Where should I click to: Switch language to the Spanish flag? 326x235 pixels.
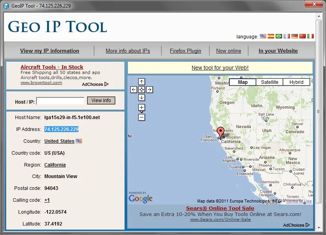[271, 36]
